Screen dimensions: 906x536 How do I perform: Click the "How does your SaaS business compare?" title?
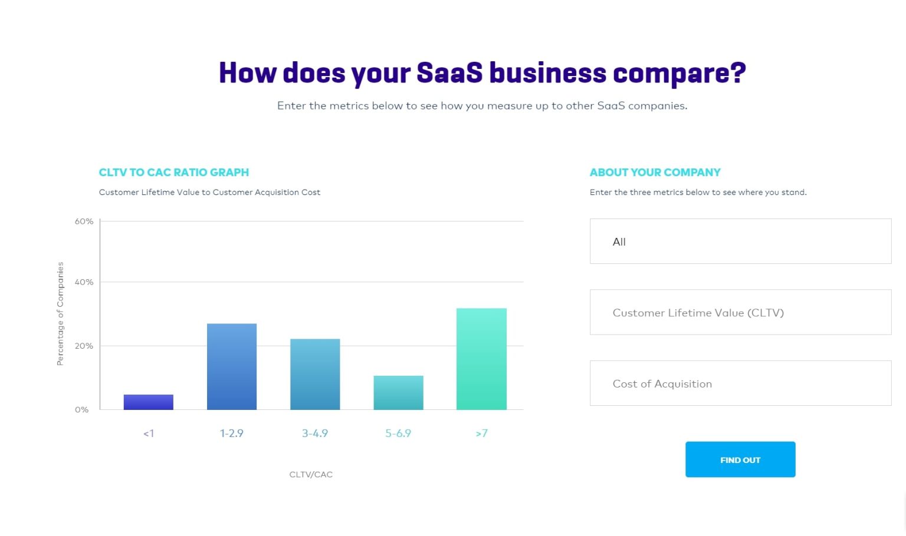click(x=482, y=72)
